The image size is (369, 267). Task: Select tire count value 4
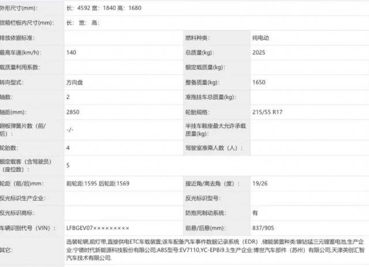pyautogui.click(x=68, y=148)
